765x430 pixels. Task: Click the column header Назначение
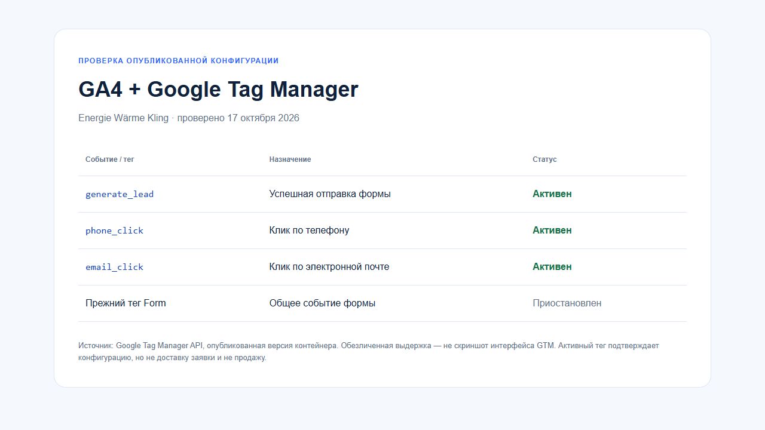click(290, 159)
